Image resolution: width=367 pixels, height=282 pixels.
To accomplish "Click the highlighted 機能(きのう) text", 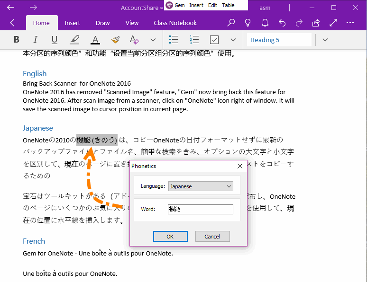I will pyautogui.click(x=97, y=140).
